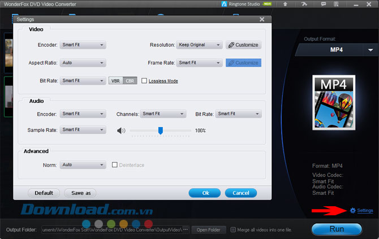The image size is (379, 239).
Task: Click the upgrade arrow icon in title bar
Action: [x=285, y=4]
